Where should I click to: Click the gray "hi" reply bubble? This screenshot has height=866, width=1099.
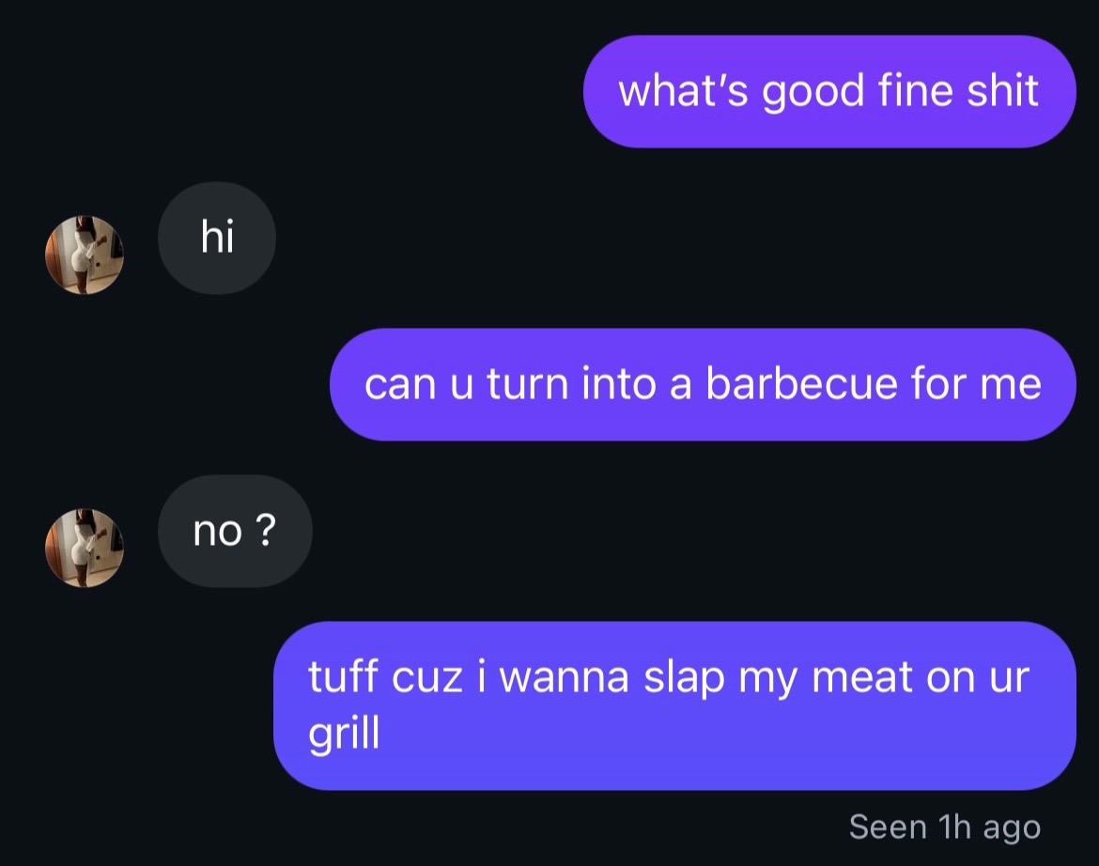click(217, 238)
